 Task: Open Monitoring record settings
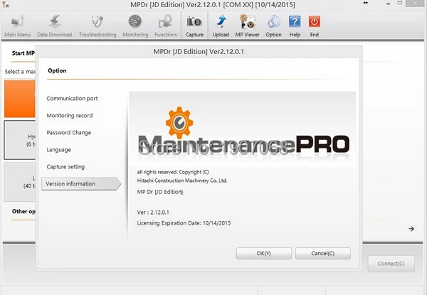[x=70, y=116]
